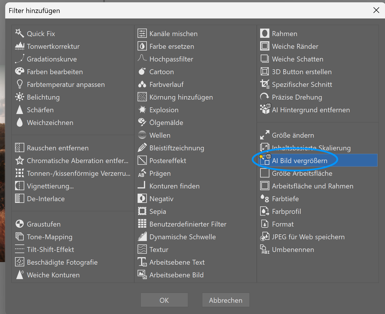Click the Belichtung sun icon
385x314 pixels.
19,97
